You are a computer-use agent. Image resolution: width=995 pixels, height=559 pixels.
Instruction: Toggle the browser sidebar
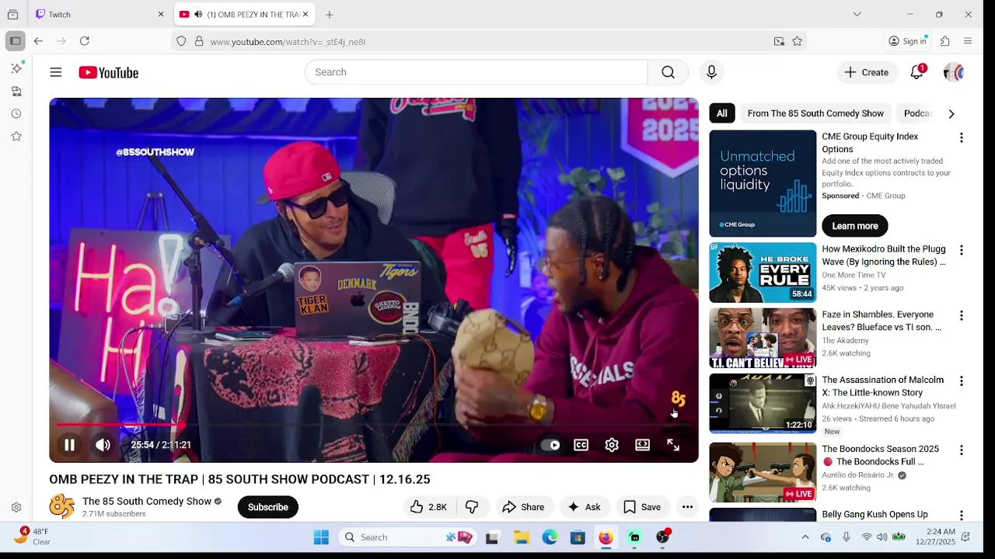(x=15, y=41)
